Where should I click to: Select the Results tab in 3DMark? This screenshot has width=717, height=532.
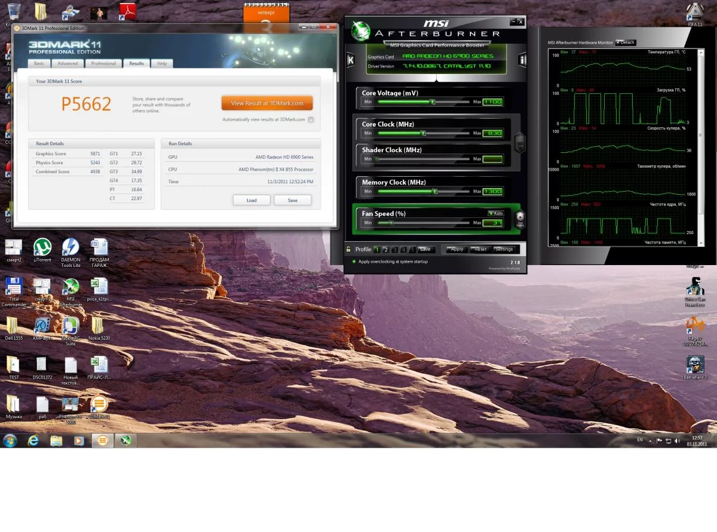click(x=137, y=63)
